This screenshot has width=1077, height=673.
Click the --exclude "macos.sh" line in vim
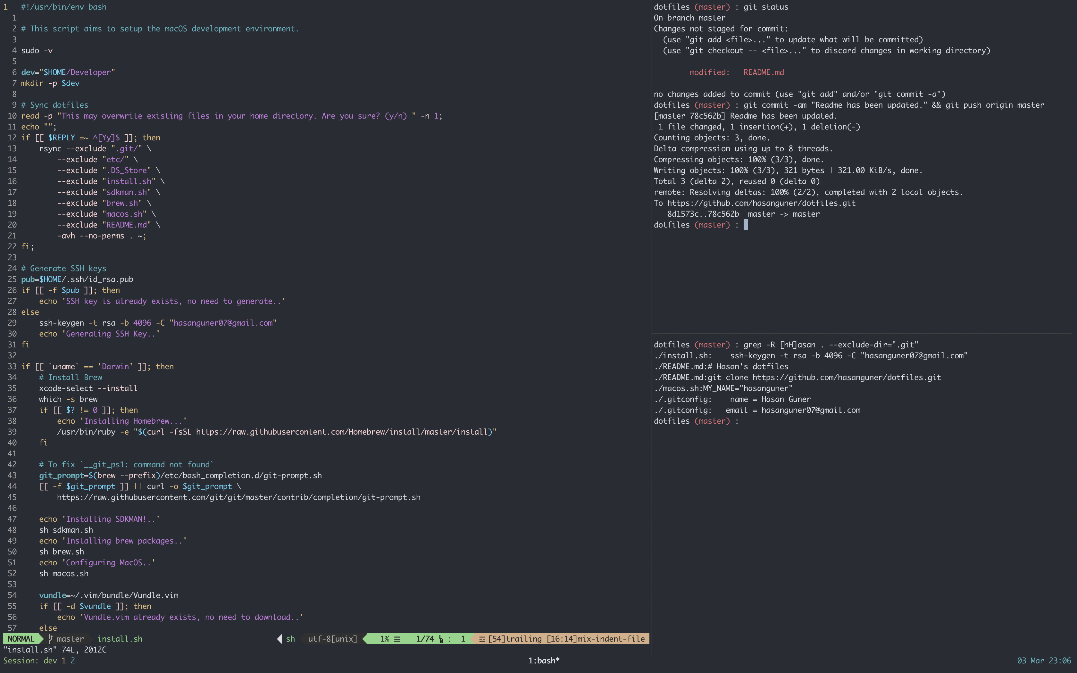click(x=106, y=214)
